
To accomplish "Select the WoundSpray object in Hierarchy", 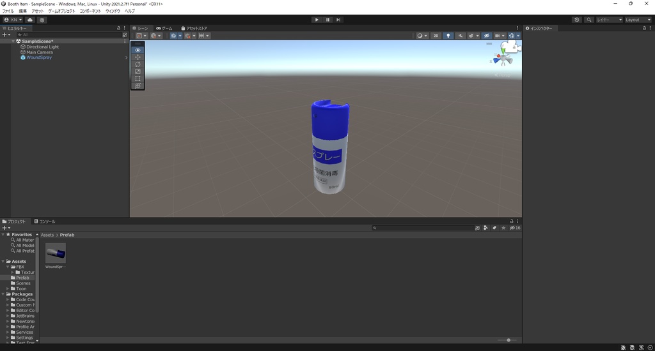I will click(39, 57).
